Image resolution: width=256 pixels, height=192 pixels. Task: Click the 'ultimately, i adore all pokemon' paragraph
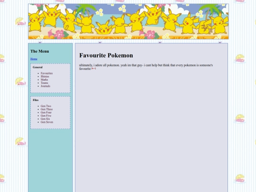pyautogui.click(x=146, y=67)
